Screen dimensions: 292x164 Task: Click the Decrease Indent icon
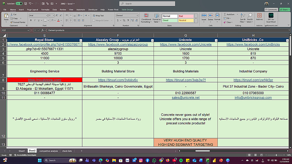[x=79, y=20]
